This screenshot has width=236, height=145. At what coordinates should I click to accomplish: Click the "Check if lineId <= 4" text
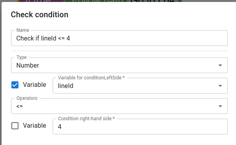pyautogui.click(x=43, y=38)
